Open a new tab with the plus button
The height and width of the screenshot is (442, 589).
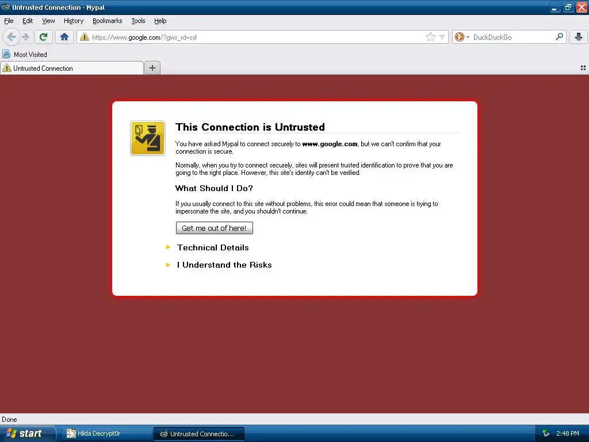click(x=152, y=68)
